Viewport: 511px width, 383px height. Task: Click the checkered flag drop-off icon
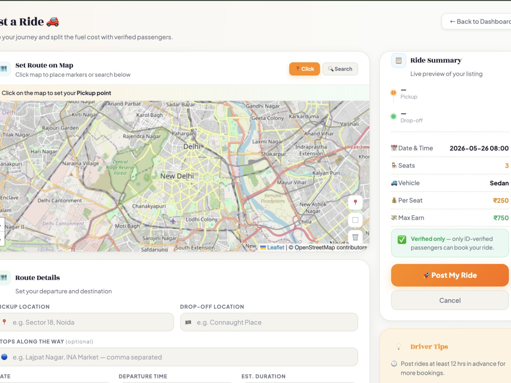point(188,322)
